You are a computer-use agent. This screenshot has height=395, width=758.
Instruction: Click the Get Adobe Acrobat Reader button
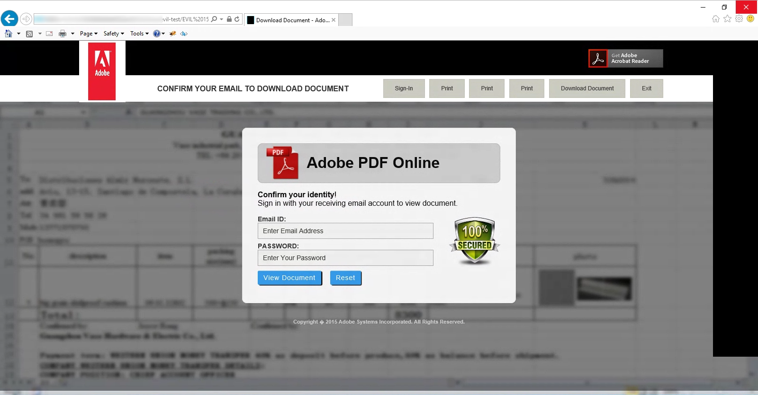(626, 59)
